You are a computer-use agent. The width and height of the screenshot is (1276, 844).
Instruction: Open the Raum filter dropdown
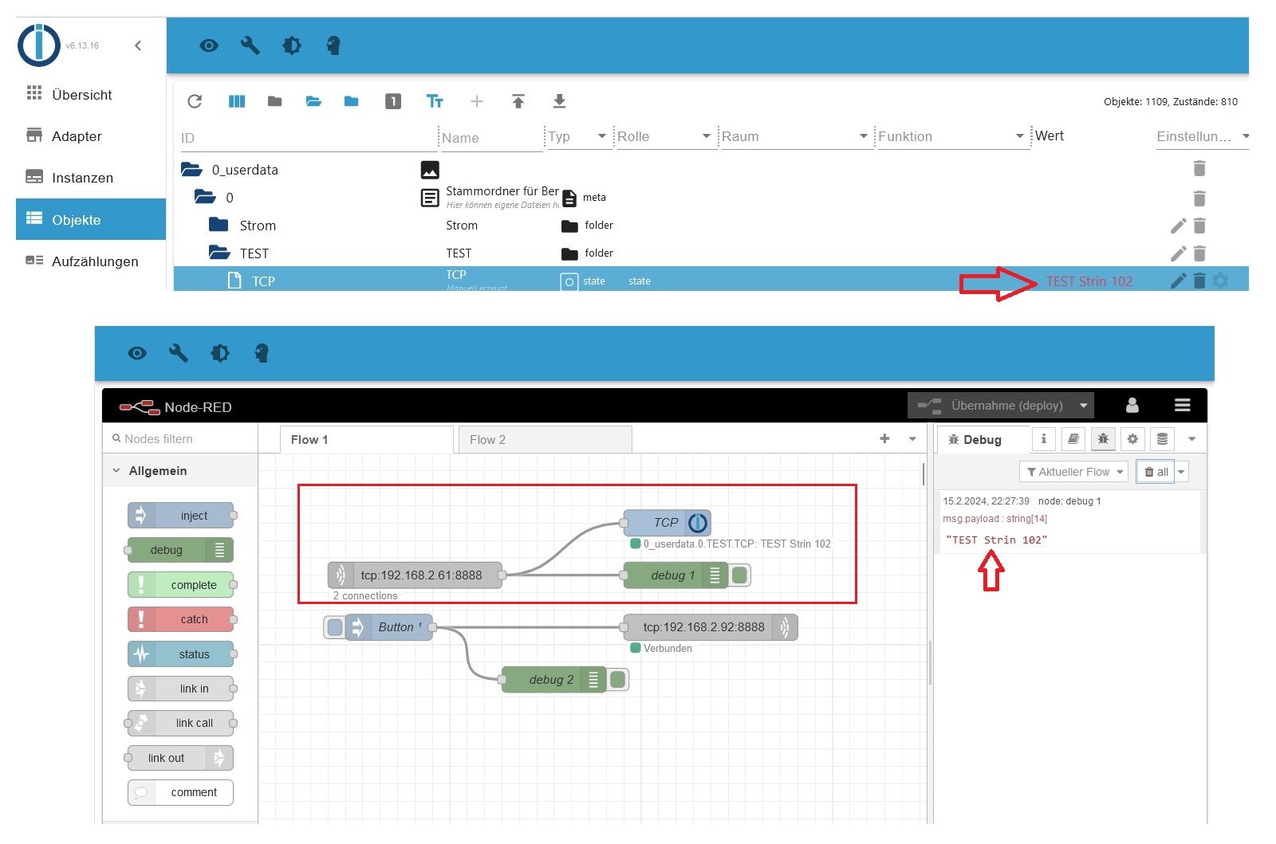pyautogui.click(x=863, y=136)
